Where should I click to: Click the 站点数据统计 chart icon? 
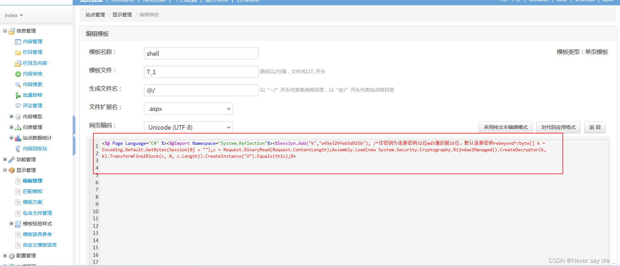point(18,138)
